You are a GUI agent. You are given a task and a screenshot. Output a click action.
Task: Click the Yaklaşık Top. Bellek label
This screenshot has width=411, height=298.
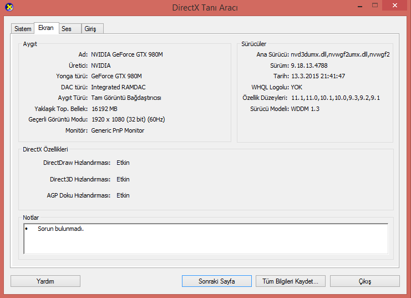tap(61, 109)
